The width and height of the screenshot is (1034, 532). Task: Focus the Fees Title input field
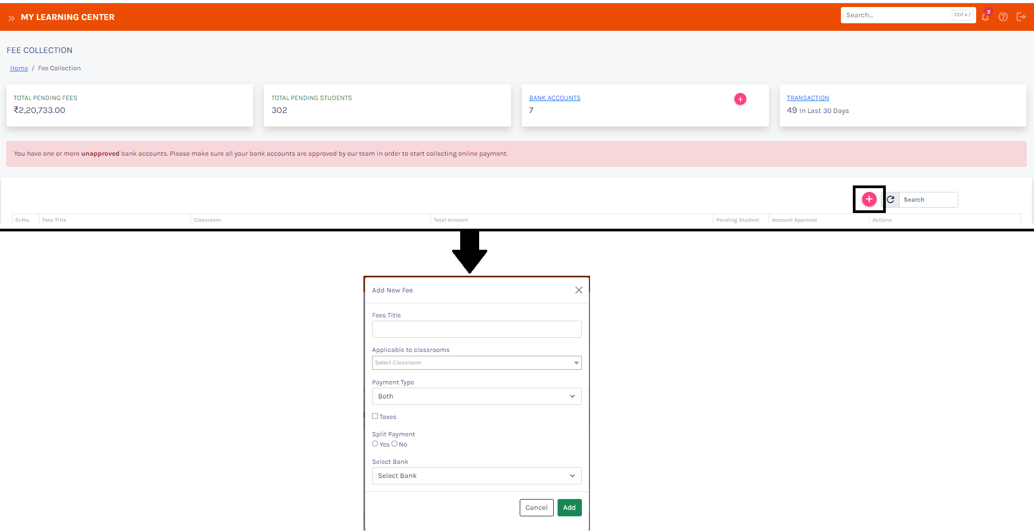tap(476, 329)
